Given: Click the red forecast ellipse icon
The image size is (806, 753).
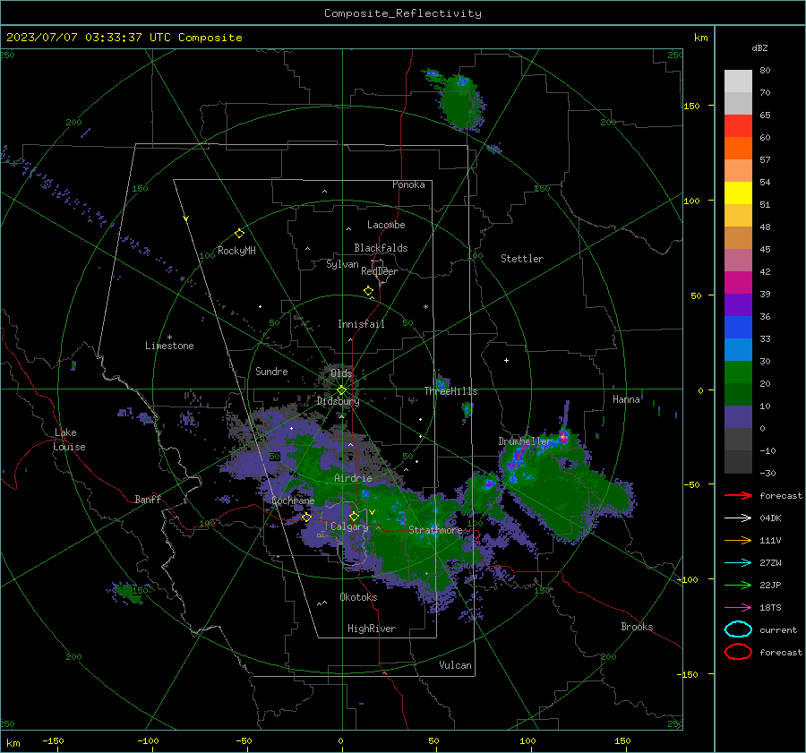Looking at the screenshot, I should click(x=738, y=652).
